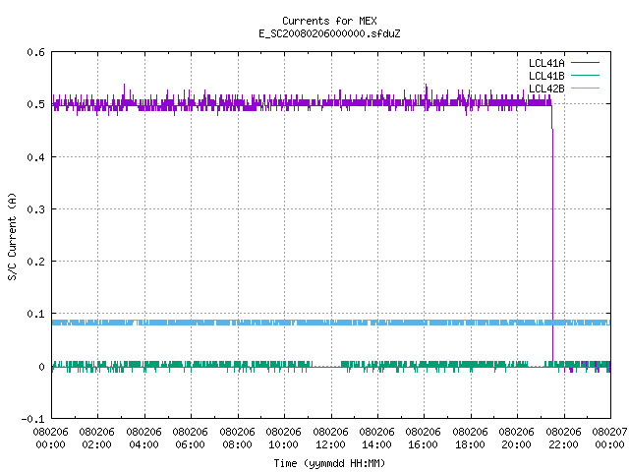Click the 0.4 y-axis tick label
Viewport: 629px width, 472px height.
pos(35,157)
